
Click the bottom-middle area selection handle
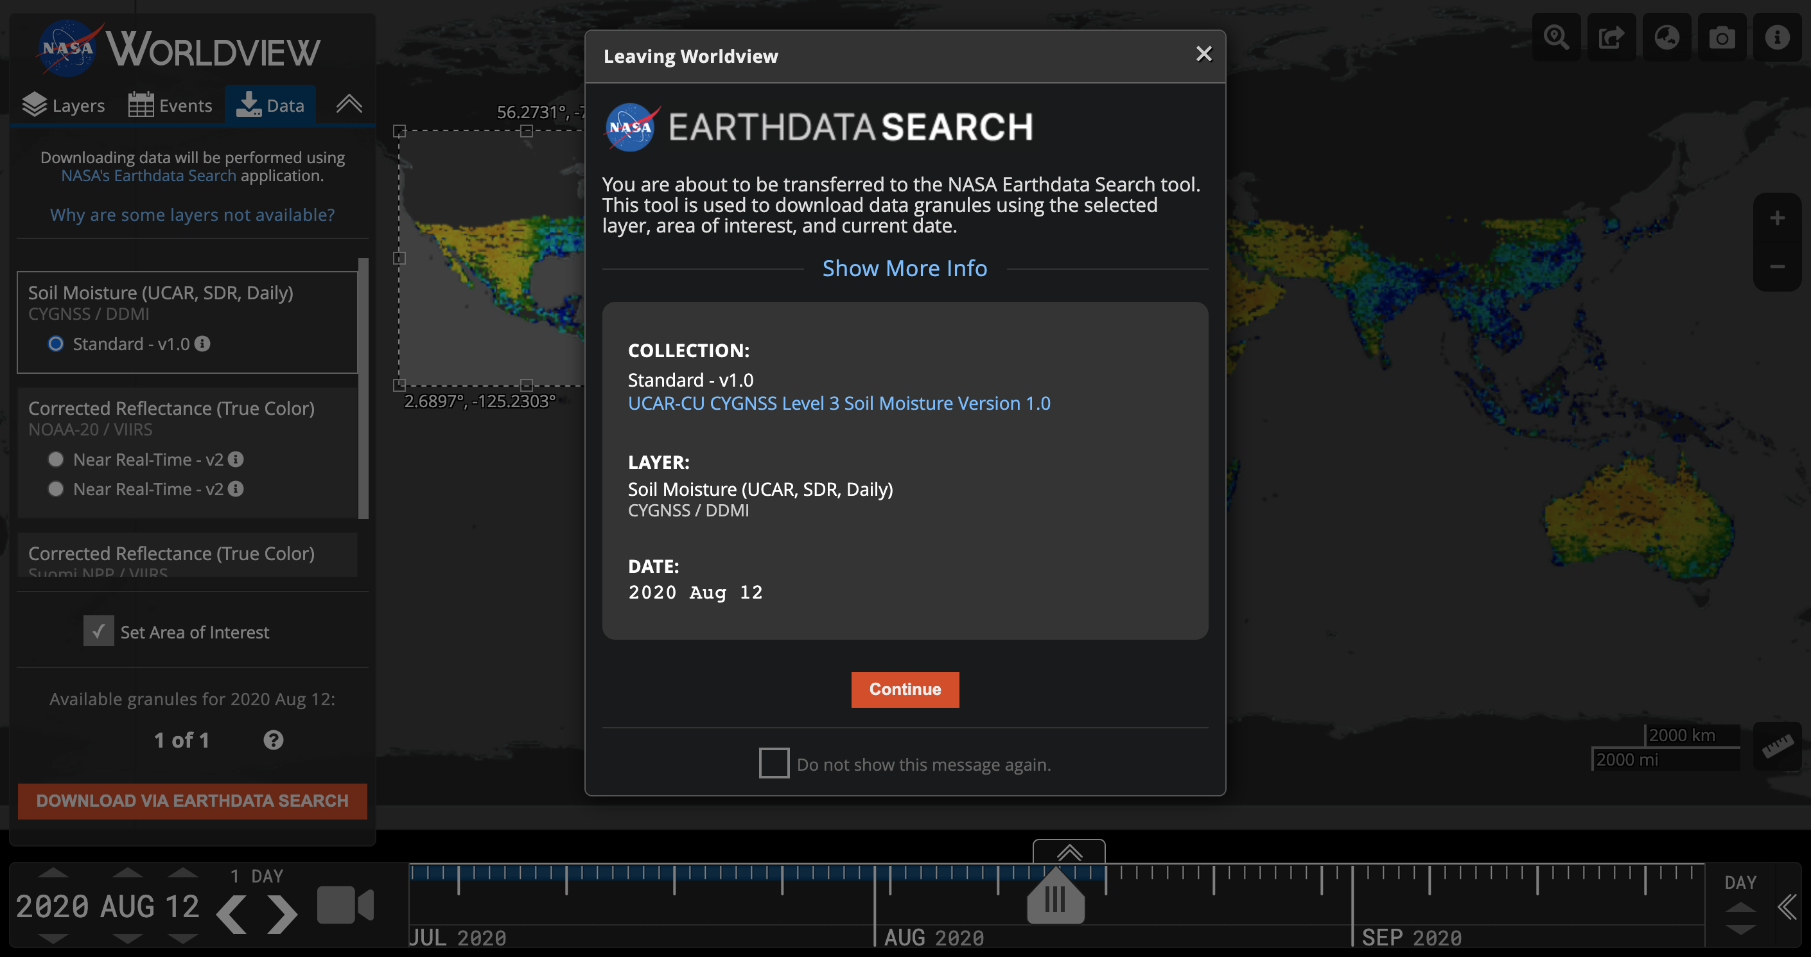tap(526, 385)
